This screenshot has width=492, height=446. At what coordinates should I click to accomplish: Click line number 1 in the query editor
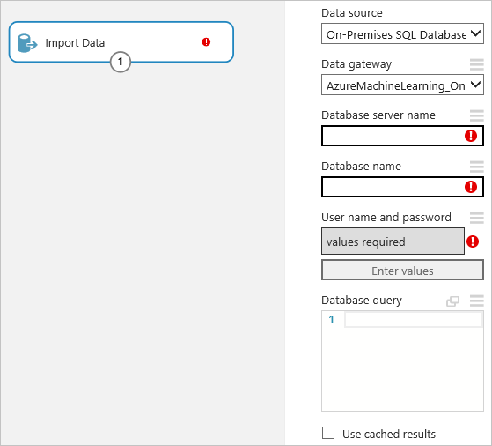[332, 320]
